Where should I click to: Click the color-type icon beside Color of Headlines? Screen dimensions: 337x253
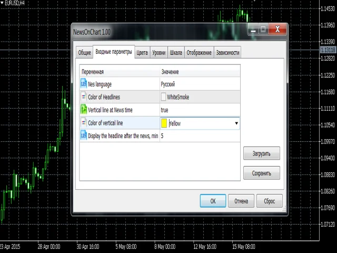84,97
